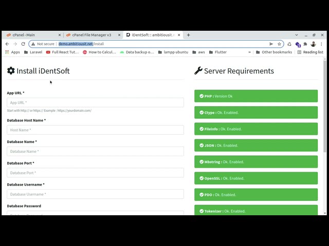
Task: Click the 'Start with http:// or https://' hint text
Action: coord(49,111)
